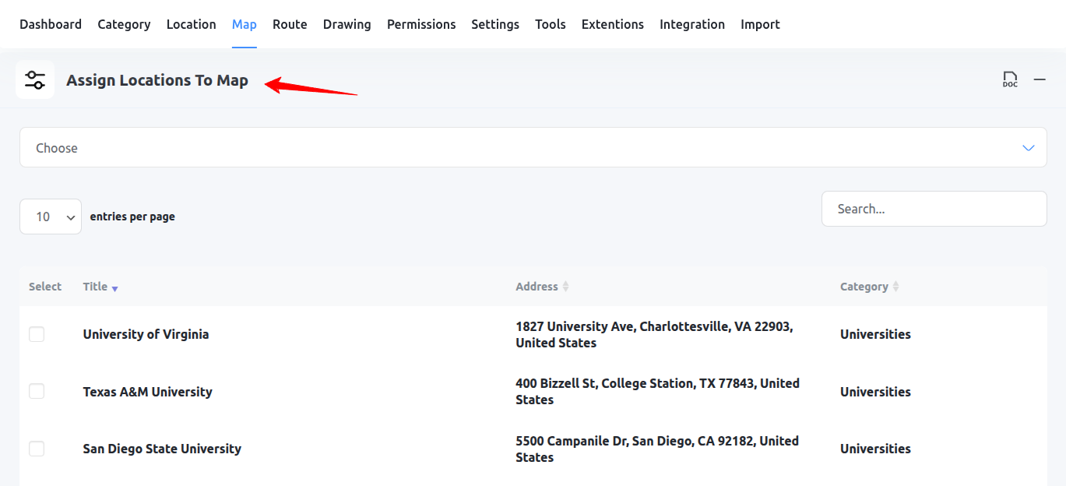This screenshot has height=486, width=1066.
Task: Click the Address column sort arrows
Action: [x=566, y=287]
